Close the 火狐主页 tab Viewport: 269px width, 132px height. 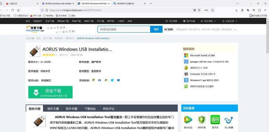pos(38,4)
